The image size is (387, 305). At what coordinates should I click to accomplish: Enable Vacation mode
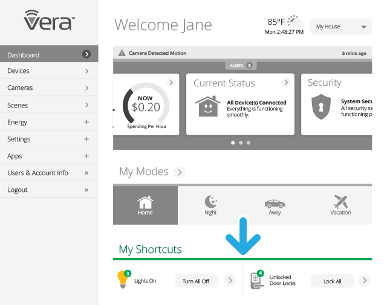pos(340,205)
